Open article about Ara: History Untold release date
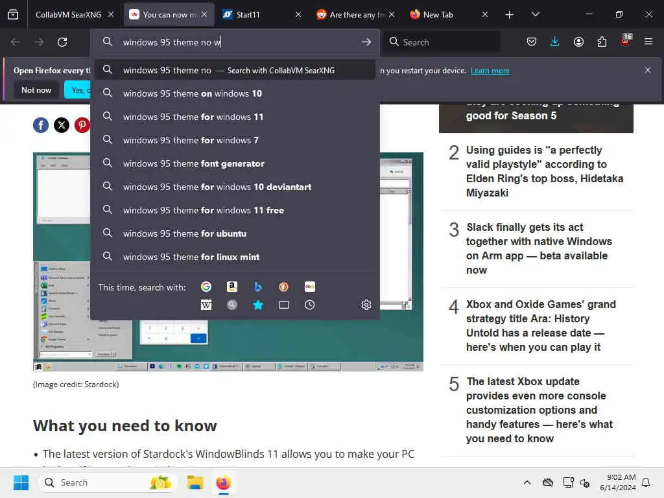The width and height of the screenshot is (664, 498). tap(541, 326)
